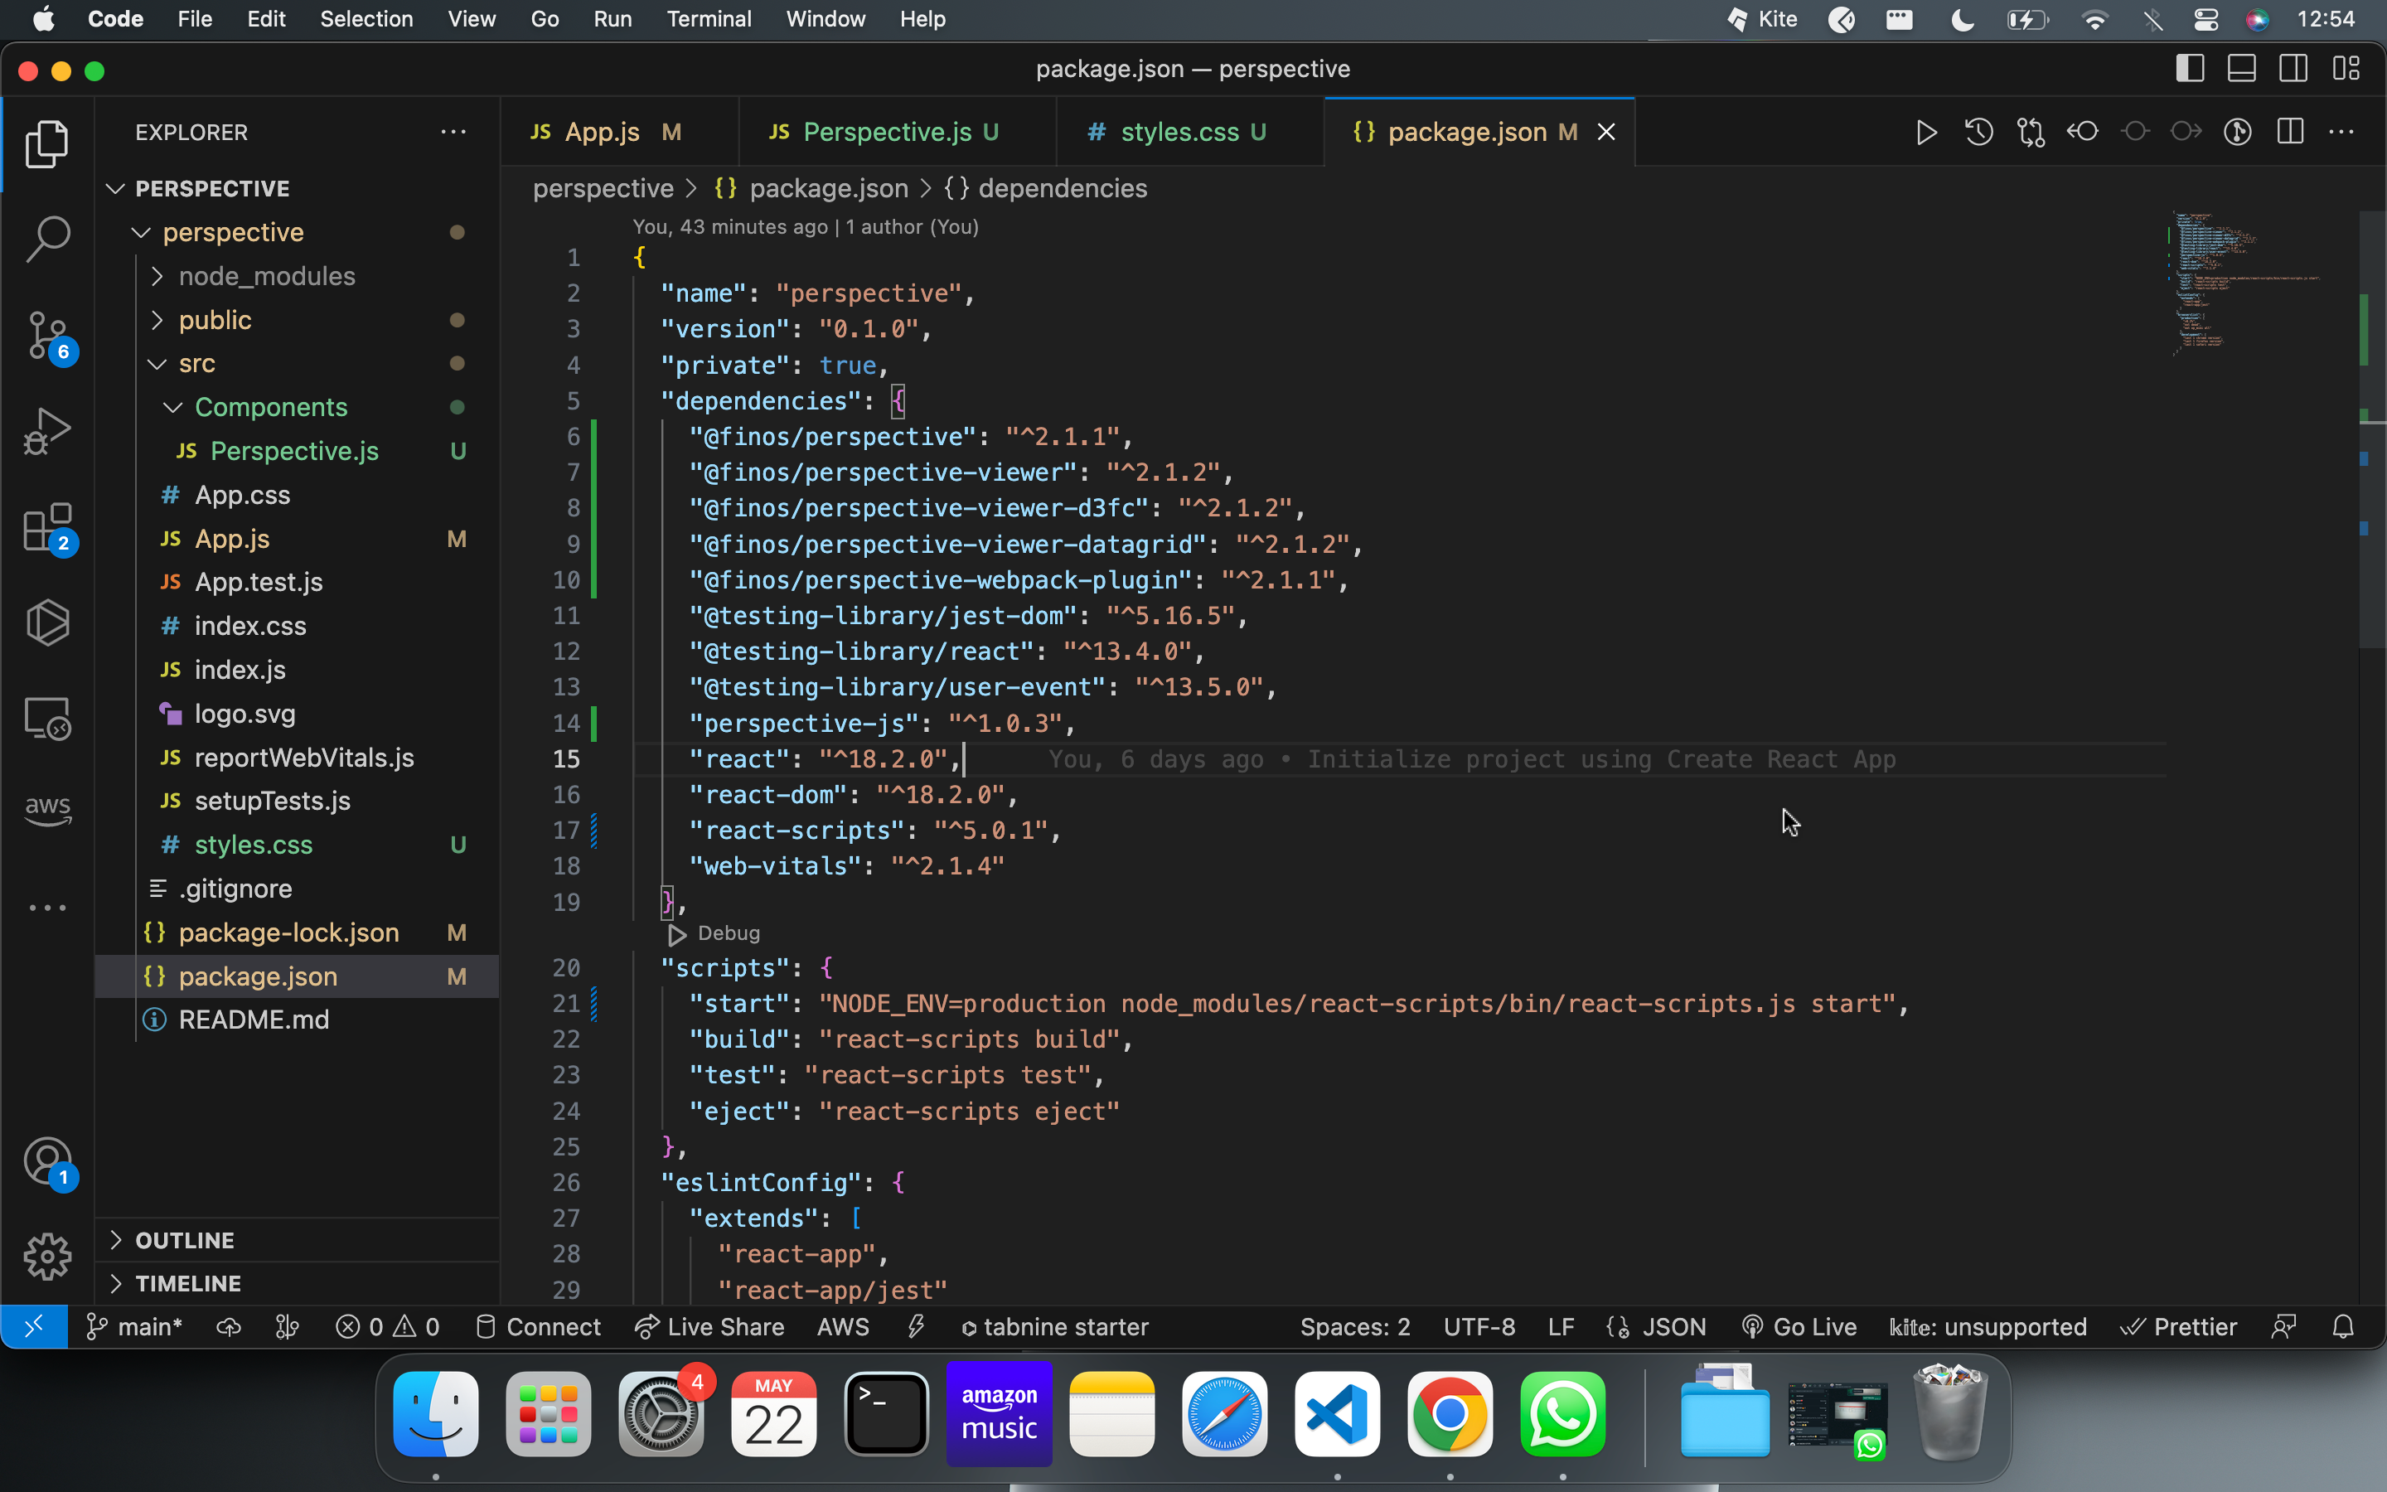The width and height of the screenshot is (2387, 1492).
Task: Open the Search view in activity bar
Action: pos(47,240)
